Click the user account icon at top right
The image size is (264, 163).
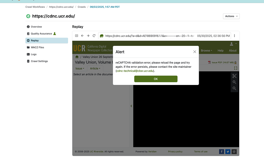coord(231,44)
